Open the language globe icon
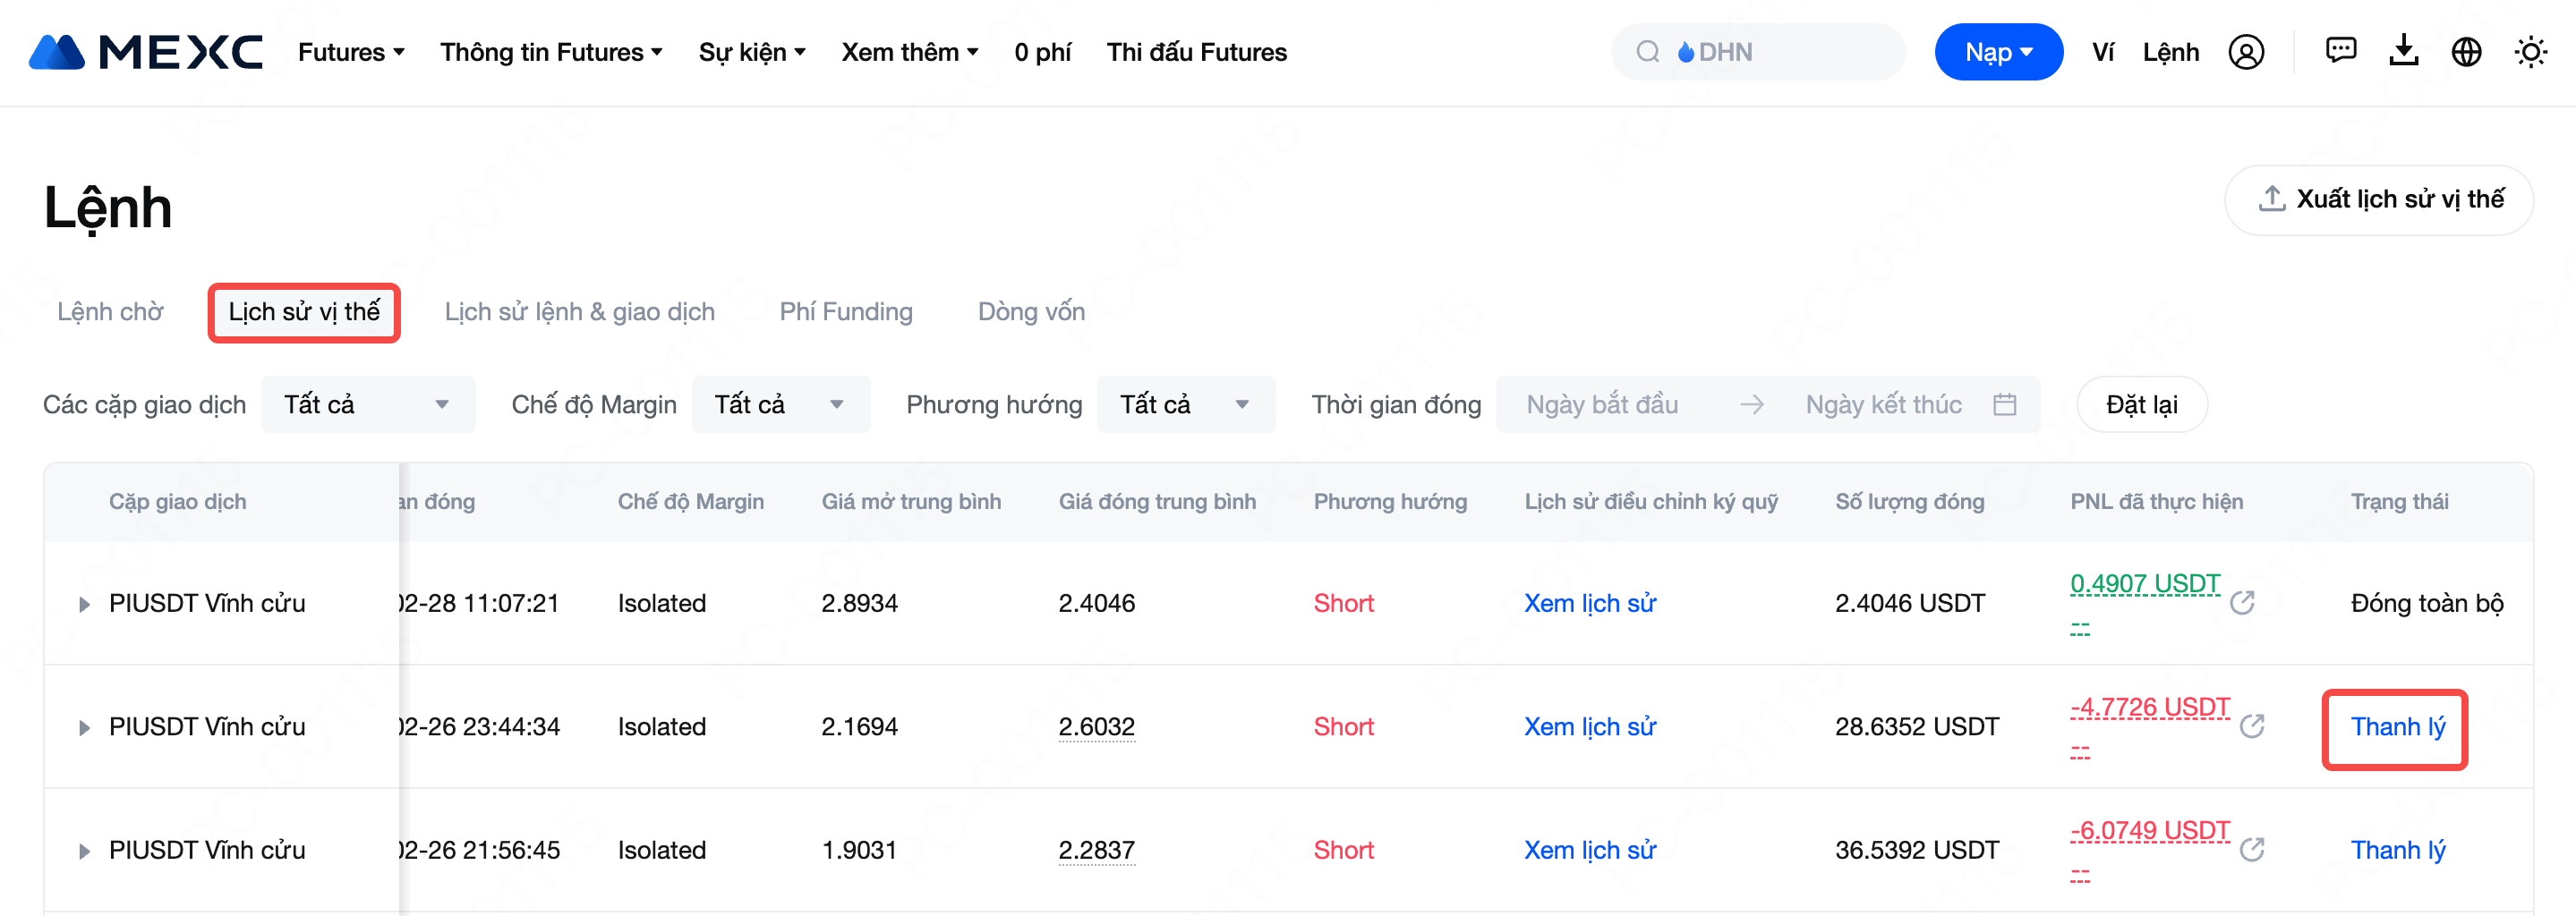The height and width of the screenshot is (916, 2576). 2466,52
